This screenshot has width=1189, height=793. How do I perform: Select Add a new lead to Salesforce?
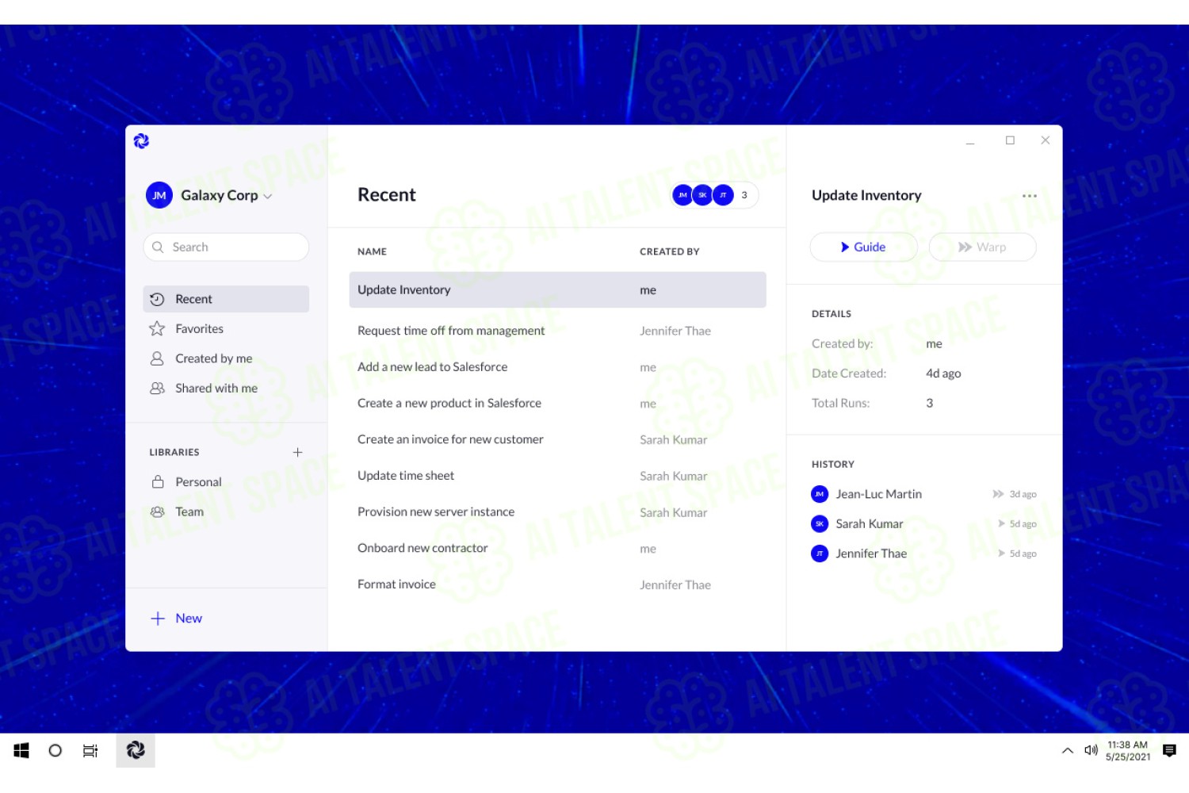point(557,367)
